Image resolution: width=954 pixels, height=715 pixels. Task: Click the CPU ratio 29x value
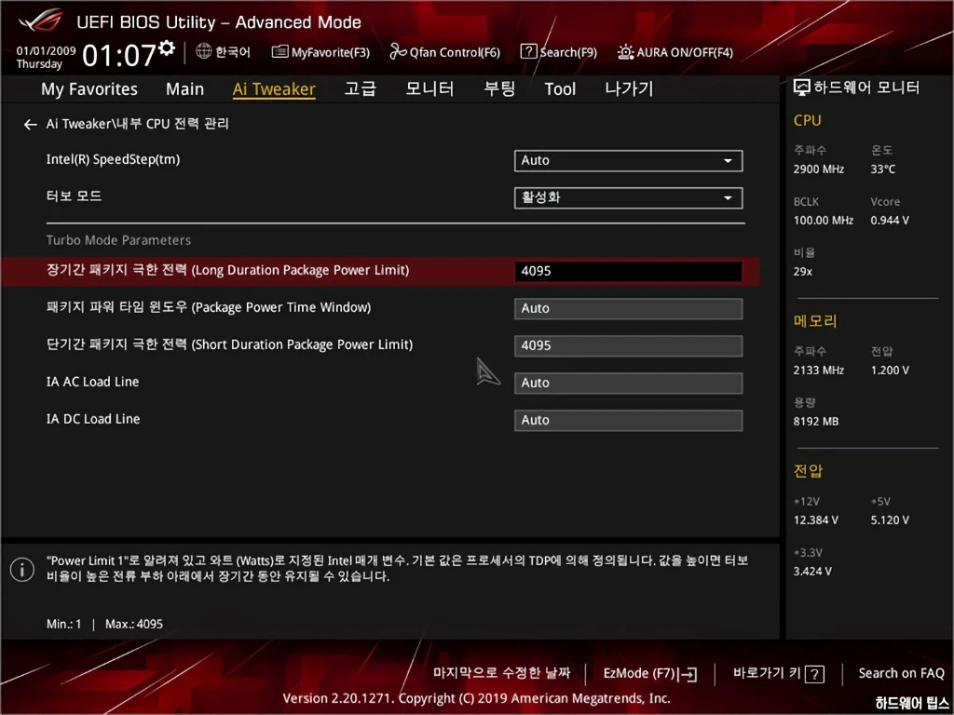802,272
